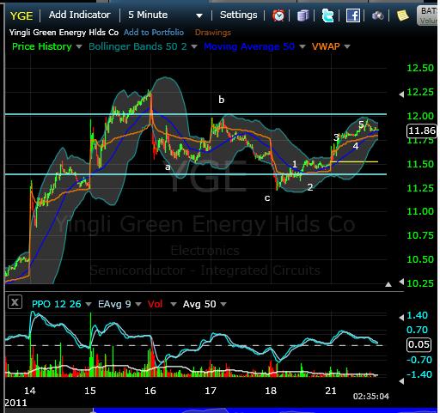Open the database stack icon
The image size is (440, 413).
pyautogui.click(x=302, y=15)
